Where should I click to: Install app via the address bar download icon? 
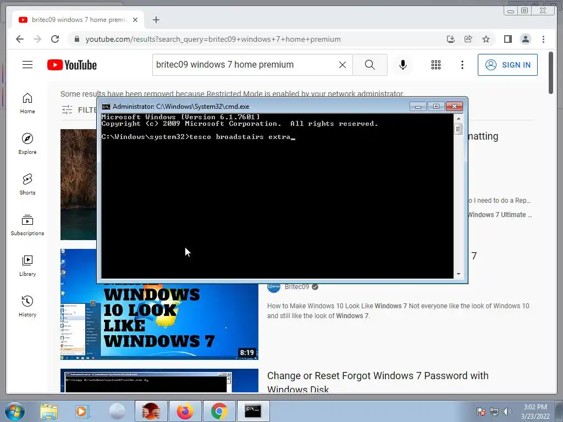coord(451,39)
